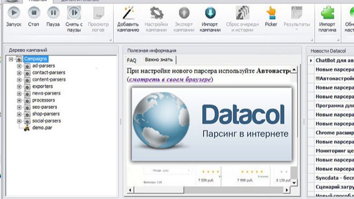Open !!!Автонастройка news item

point(335,78)
